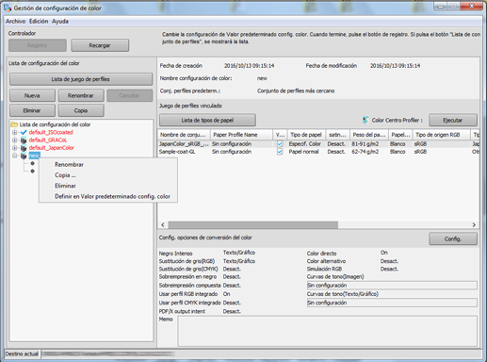Click the Lista de tipos de papel button
487x362 pixels.
coord(207,120)
